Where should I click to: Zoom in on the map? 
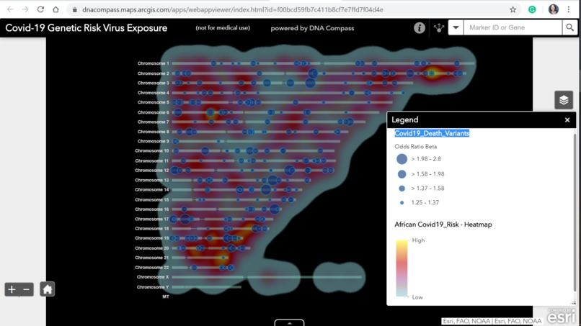[x=12, y=289]
